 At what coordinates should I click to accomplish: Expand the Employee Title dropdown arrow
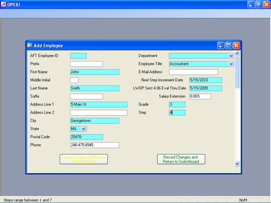tap(231, 64)
